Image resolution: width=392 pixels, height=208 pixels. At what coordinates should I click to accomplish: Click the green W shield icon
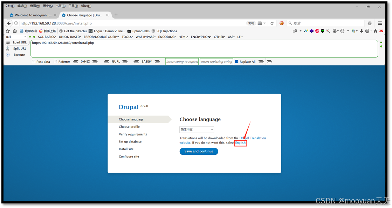[x=323, y=31]
